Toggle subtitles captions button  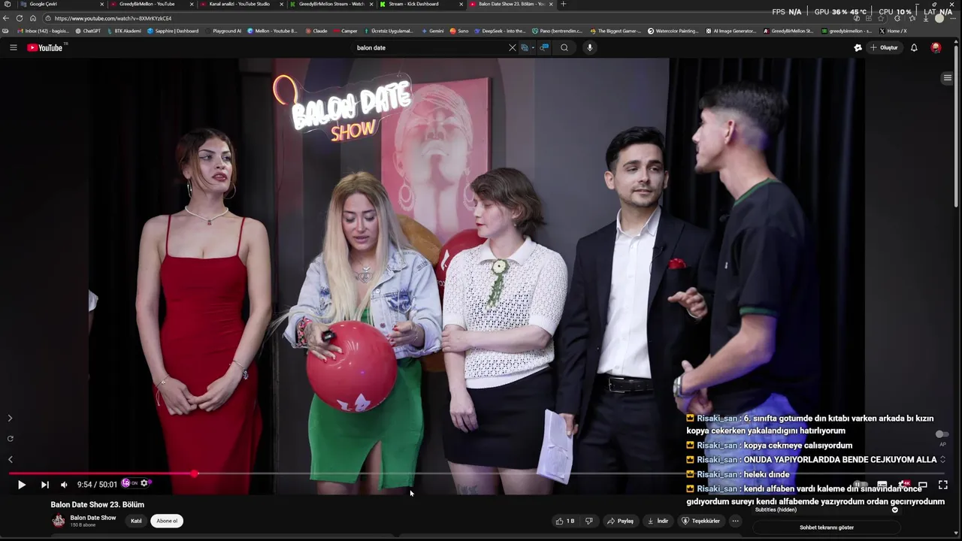(882, 485)
